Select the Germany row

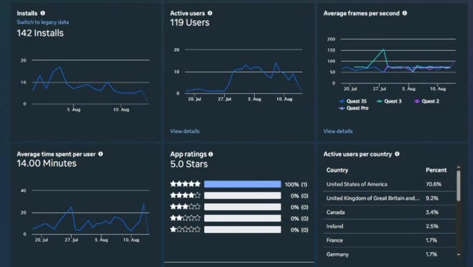pos(389,254)
